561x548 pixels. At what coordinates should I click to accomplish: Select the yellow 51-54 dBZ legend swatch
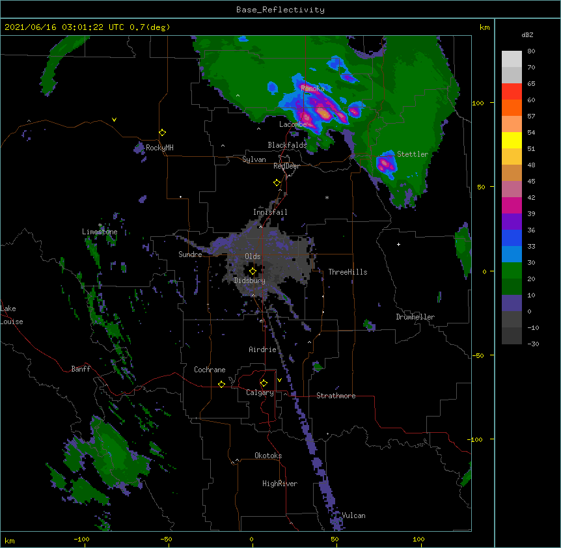coord(512,140)
